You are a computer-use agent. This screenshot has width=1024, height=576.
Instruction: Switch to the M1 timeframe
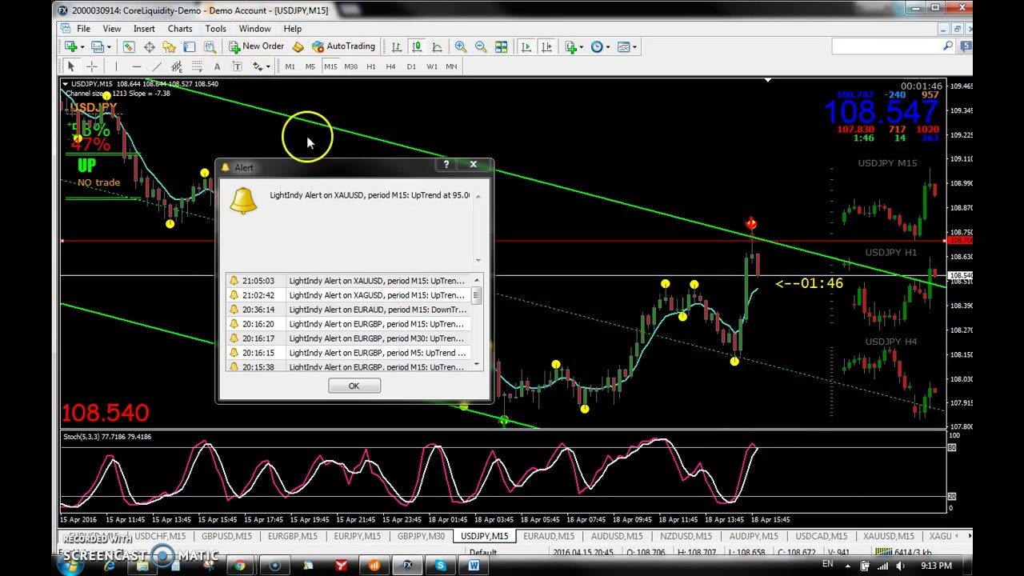[290, 66]
